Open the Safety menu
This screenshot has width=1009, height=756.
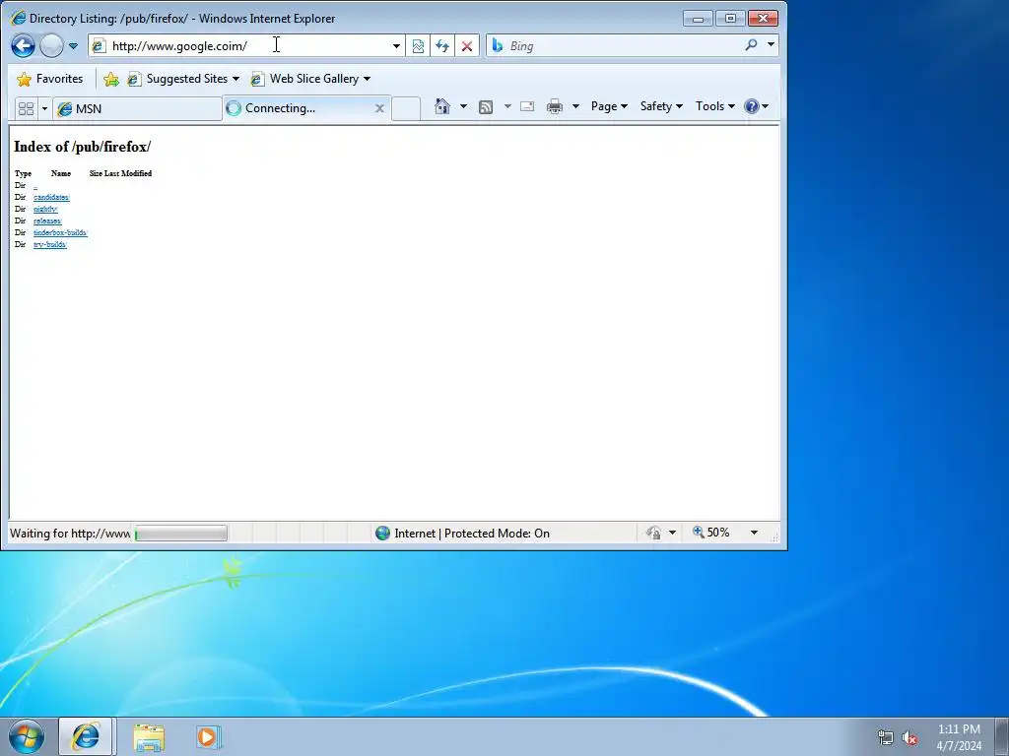click(x=661, y=106)
